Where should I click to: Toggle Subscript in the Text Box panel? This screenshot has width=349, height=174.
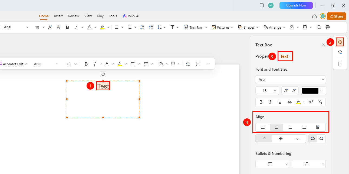click(x=320, y=102)
